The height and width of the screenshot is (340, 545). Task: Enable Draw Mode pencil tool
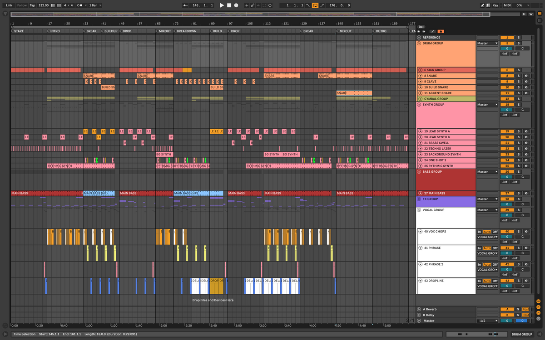click(x=482, y=5)
